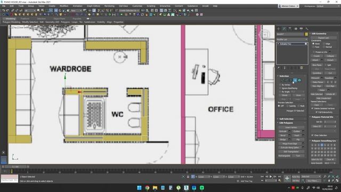The height and width of the screenshot is (192, 341).
Task: Open the Rendering menu
Action: [109, 6]
